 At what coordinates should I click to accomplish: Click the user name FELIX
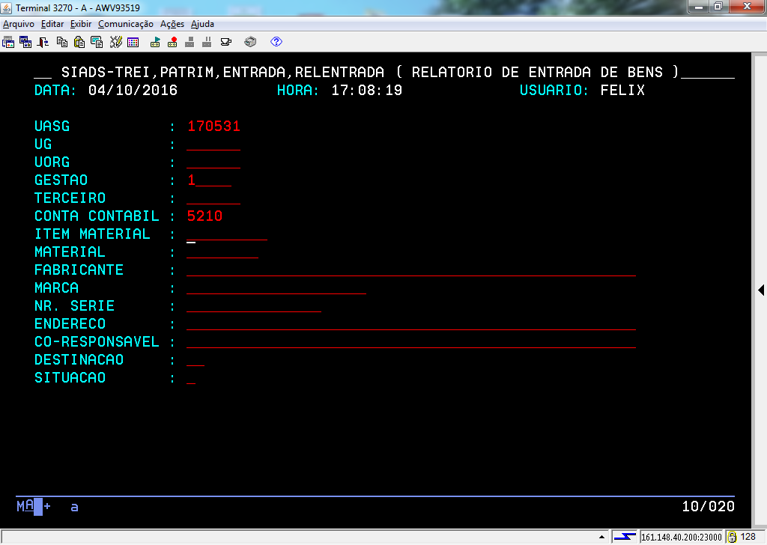[622, 91]
